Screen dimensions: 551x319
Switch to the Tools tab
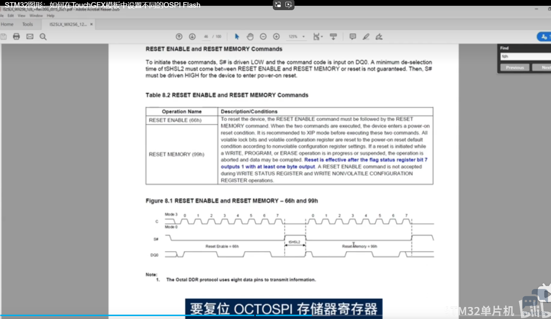pos(27,24)
